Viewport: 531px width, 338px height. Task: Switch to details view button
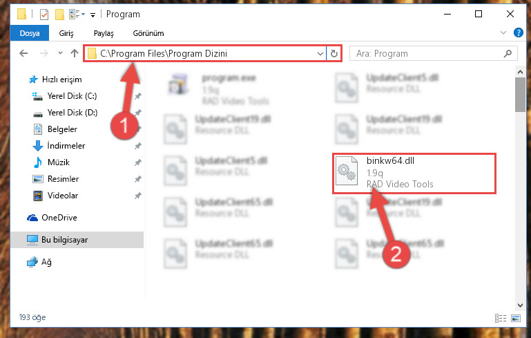click(x=500, y=318)
